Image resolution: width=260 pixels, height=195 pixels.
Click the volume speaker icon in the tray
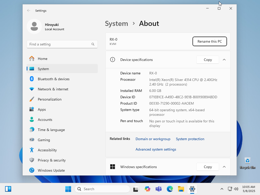[x=236, y=189]
